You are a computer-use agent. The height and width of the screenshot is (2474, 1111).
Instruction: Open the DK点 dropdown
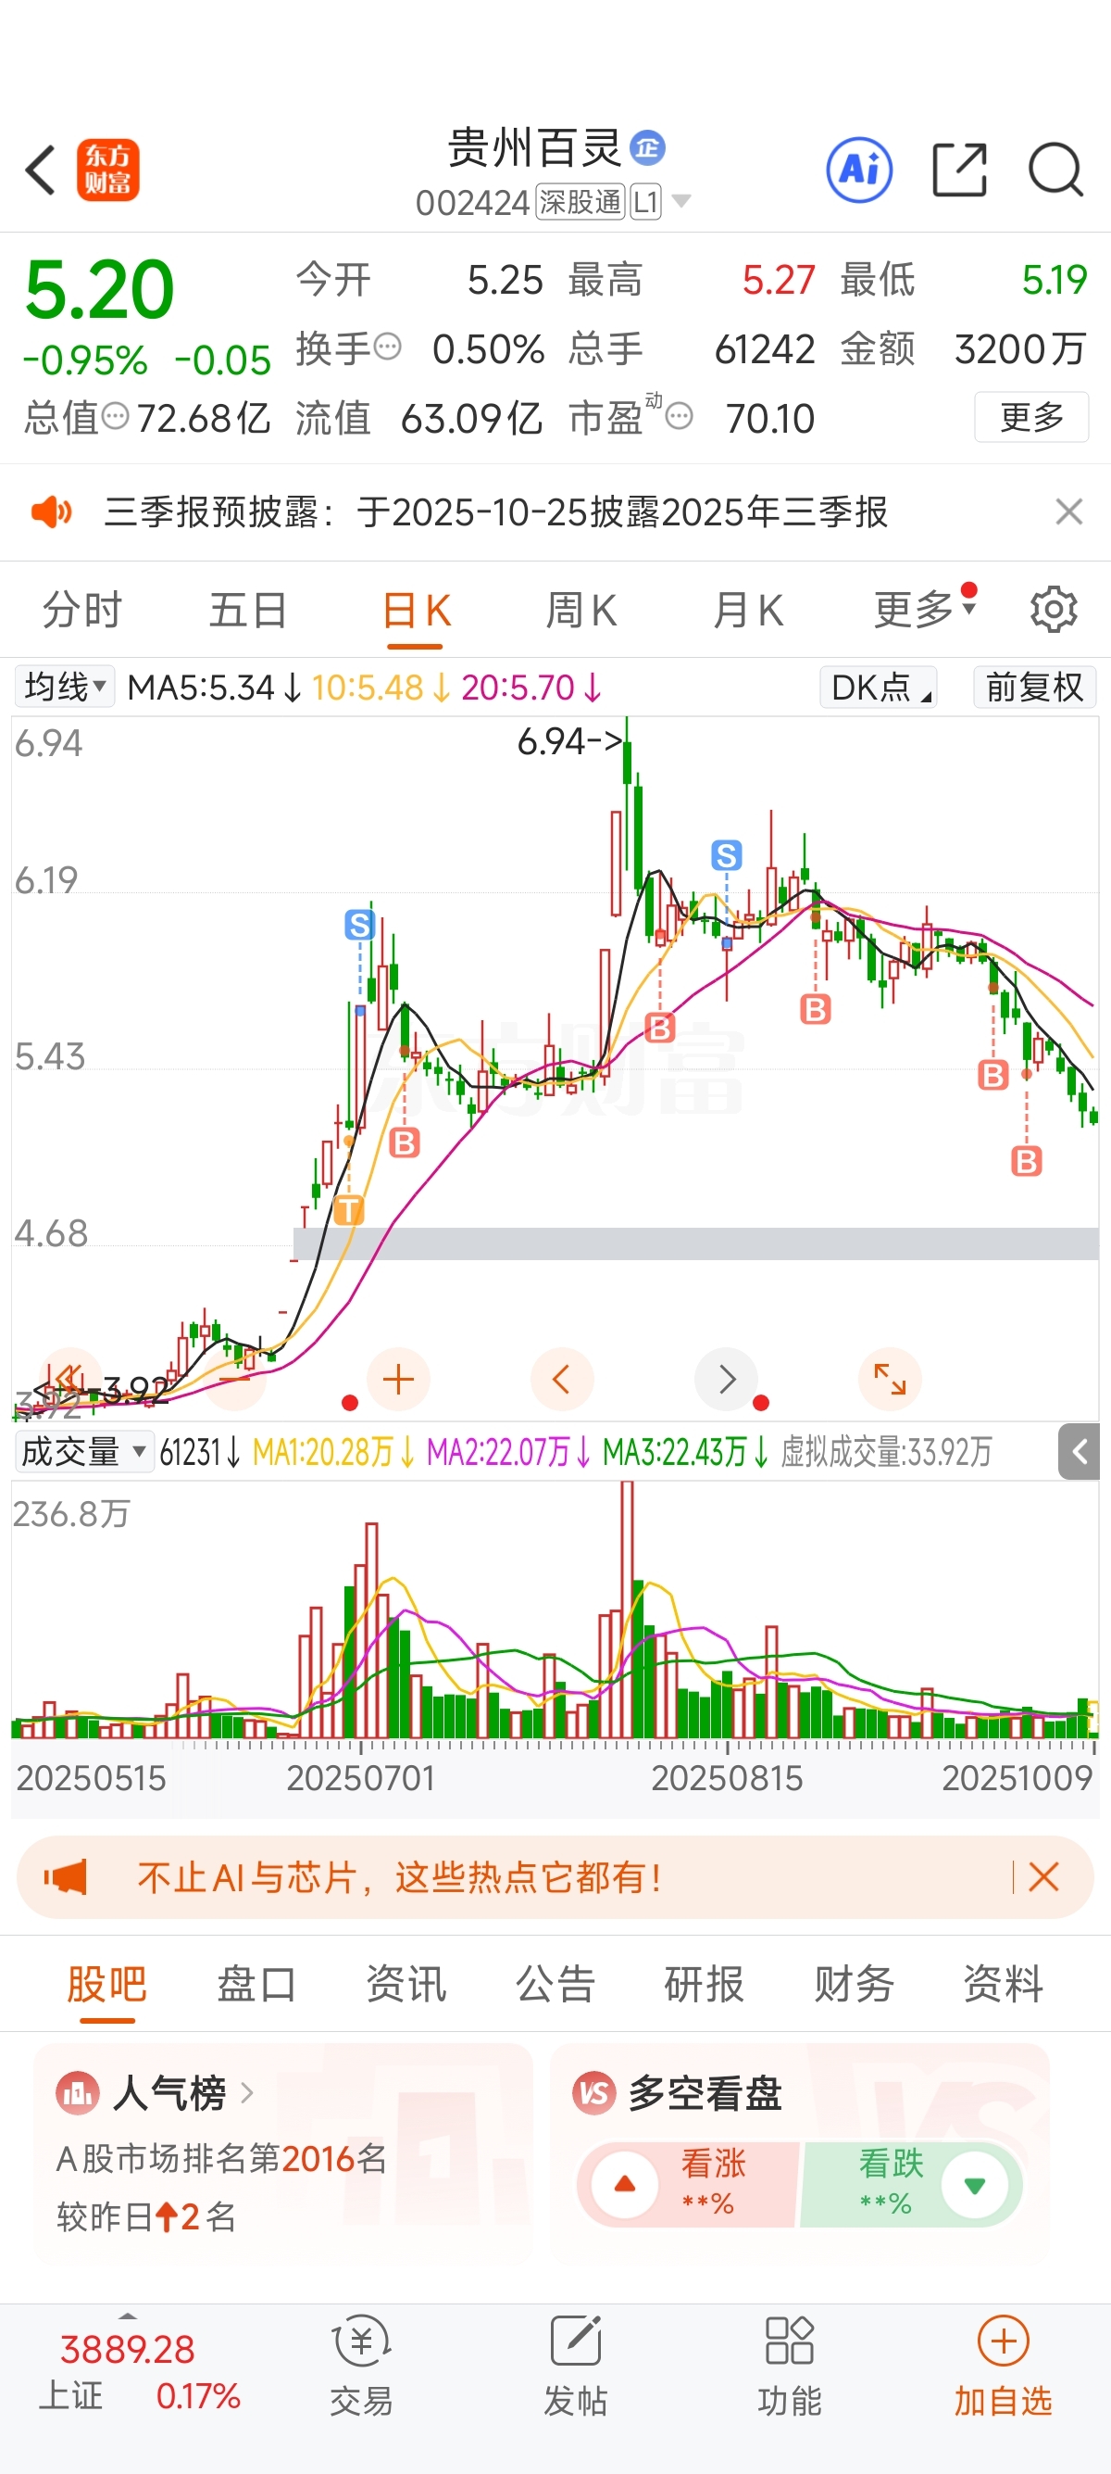tap(878, 687)
